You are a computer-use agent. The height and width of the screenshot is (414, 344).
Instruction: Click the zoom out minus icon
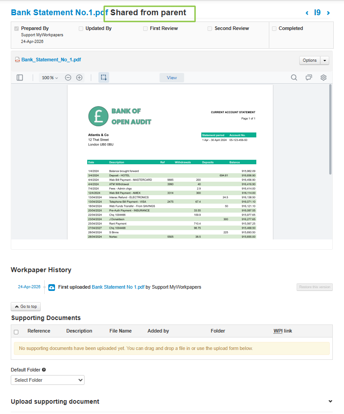[x=68, y=77]
